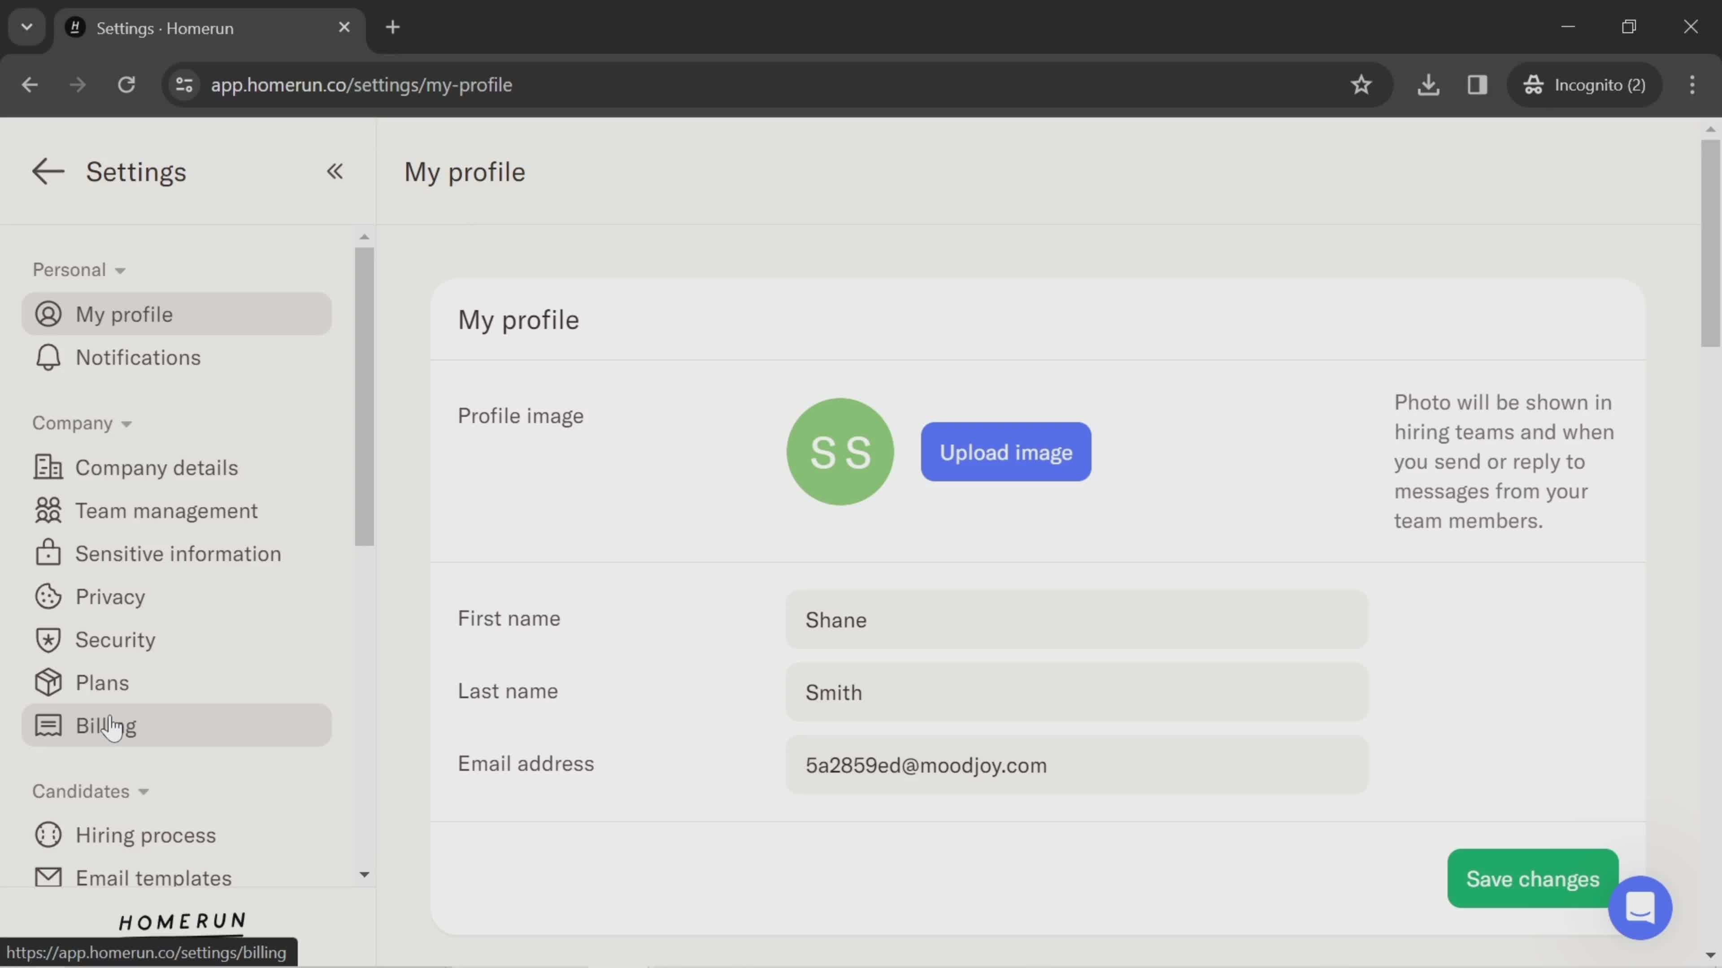Click the site information icon in address bar
The width and height of the screenshot is (1722, 968).
184,85
